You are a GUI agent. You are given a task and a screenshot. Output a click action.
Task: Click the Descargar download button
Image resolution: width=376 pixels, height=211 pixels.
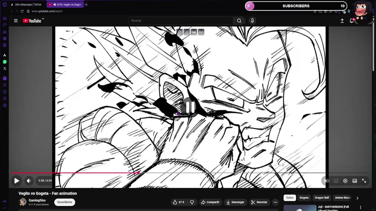coord(235,202)
